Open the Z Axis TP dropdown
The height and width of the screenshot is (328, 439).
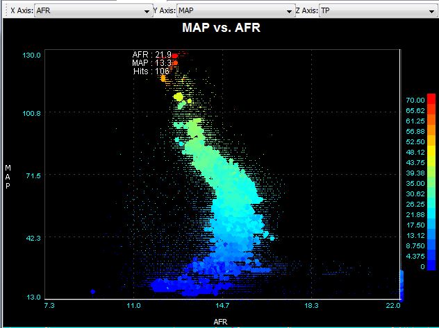(x=379, y=10)
